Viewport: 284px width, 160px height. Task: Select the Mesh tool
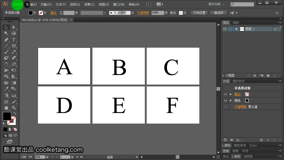point(6,83)
